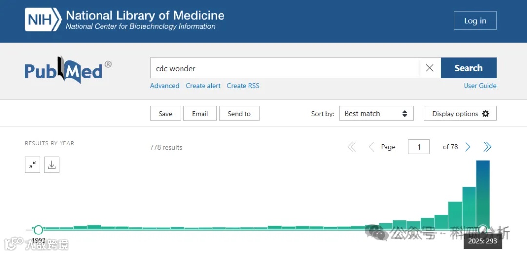Viewport: 527px width, 254px height.
Task: Collapse the results by year chart
Action: click(32, 165)
